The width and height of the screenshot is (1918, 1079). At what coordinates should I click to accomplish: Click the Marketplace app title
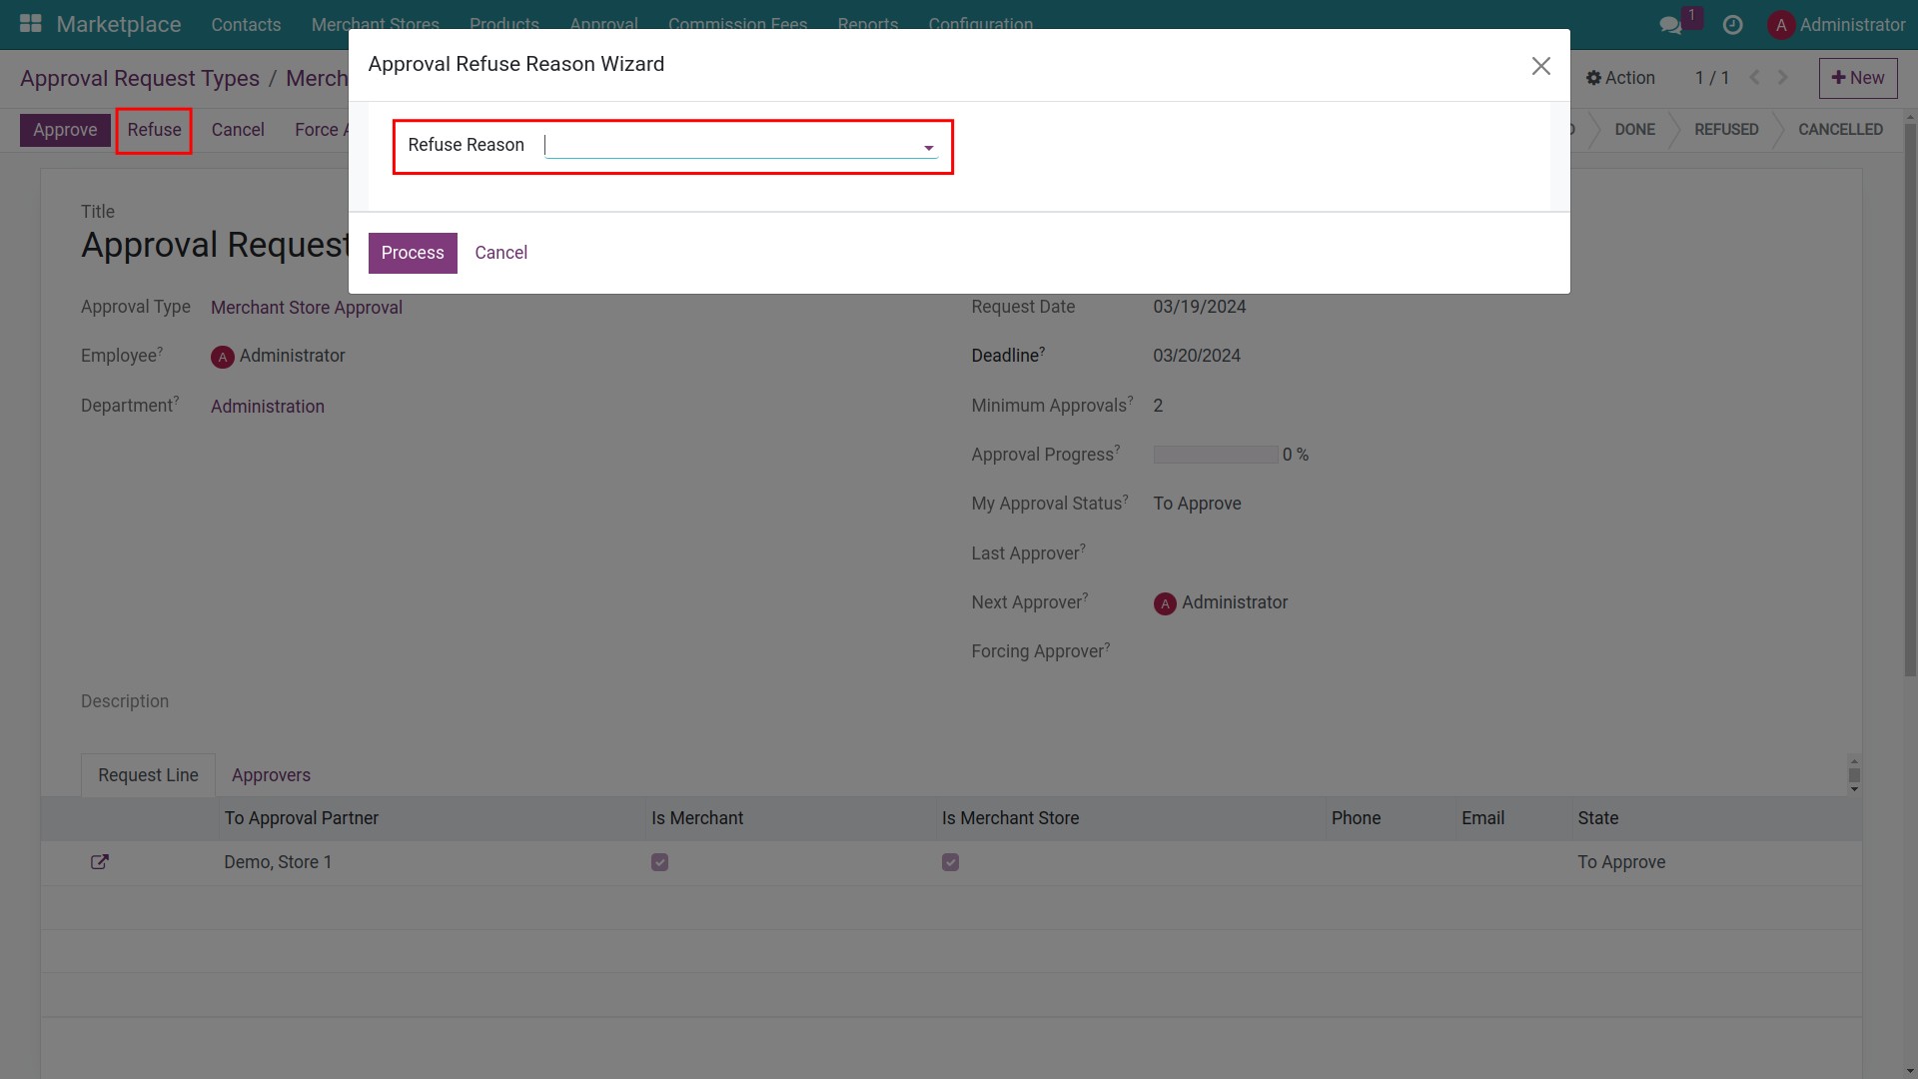[119, 24]
